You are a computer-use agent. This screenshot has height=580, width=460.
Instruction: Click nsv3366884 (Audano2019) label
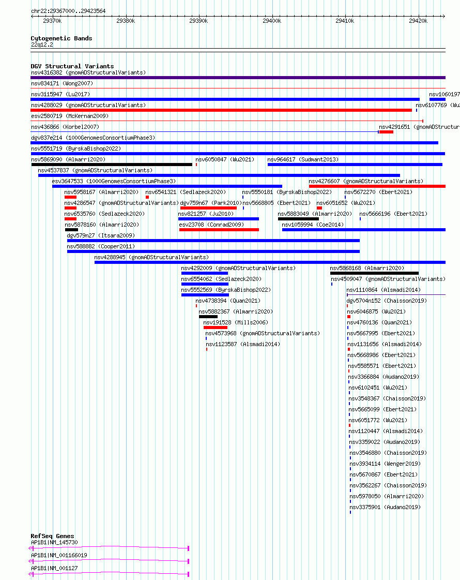point(384,377)
